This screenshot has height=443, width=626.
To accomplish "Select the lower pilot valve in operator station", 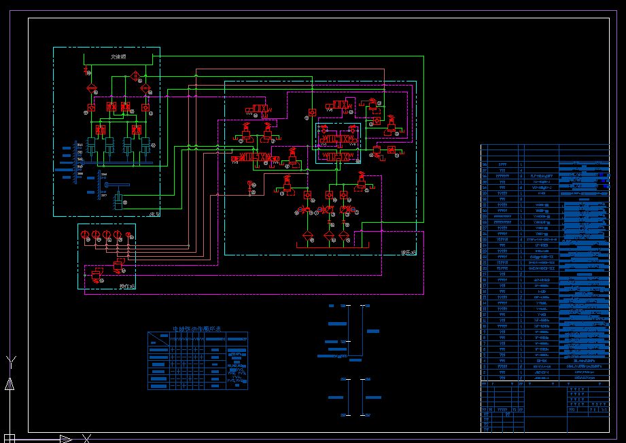I will click(97, 275).
